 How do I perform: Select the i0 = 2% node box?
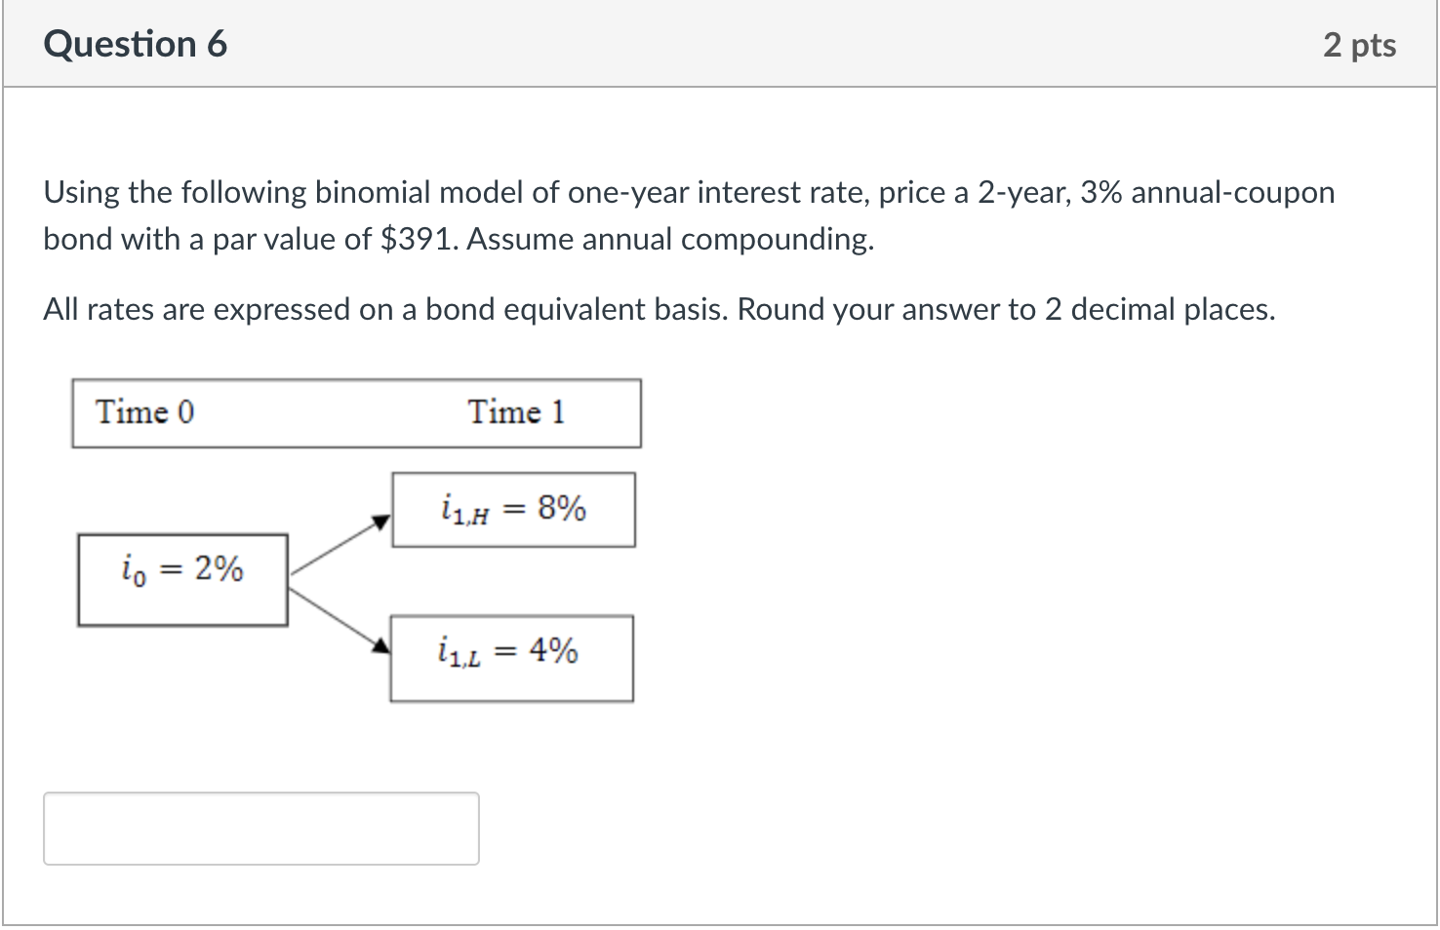pos(182,578)
